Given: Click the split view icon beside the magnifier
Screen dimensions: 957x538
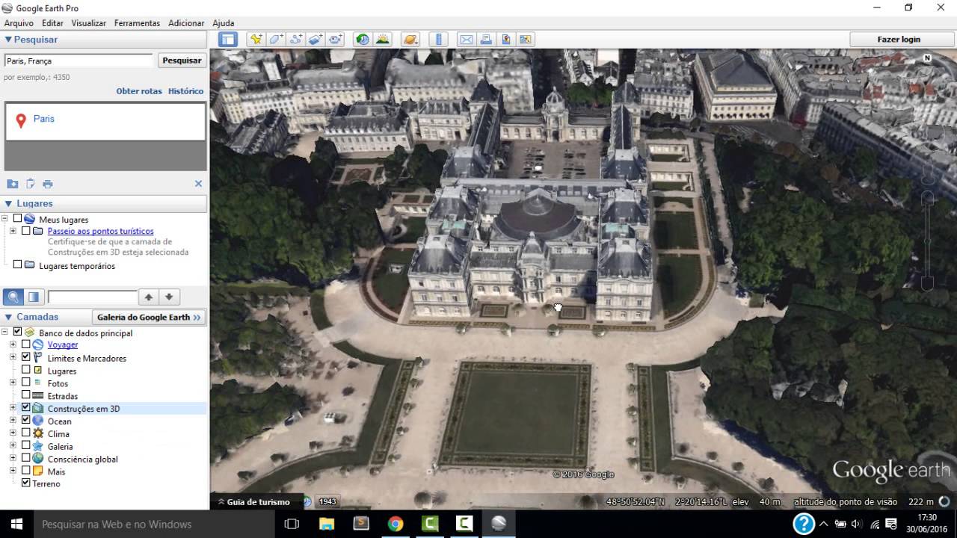Looking at the screenshot, I should tap(34, 297).
